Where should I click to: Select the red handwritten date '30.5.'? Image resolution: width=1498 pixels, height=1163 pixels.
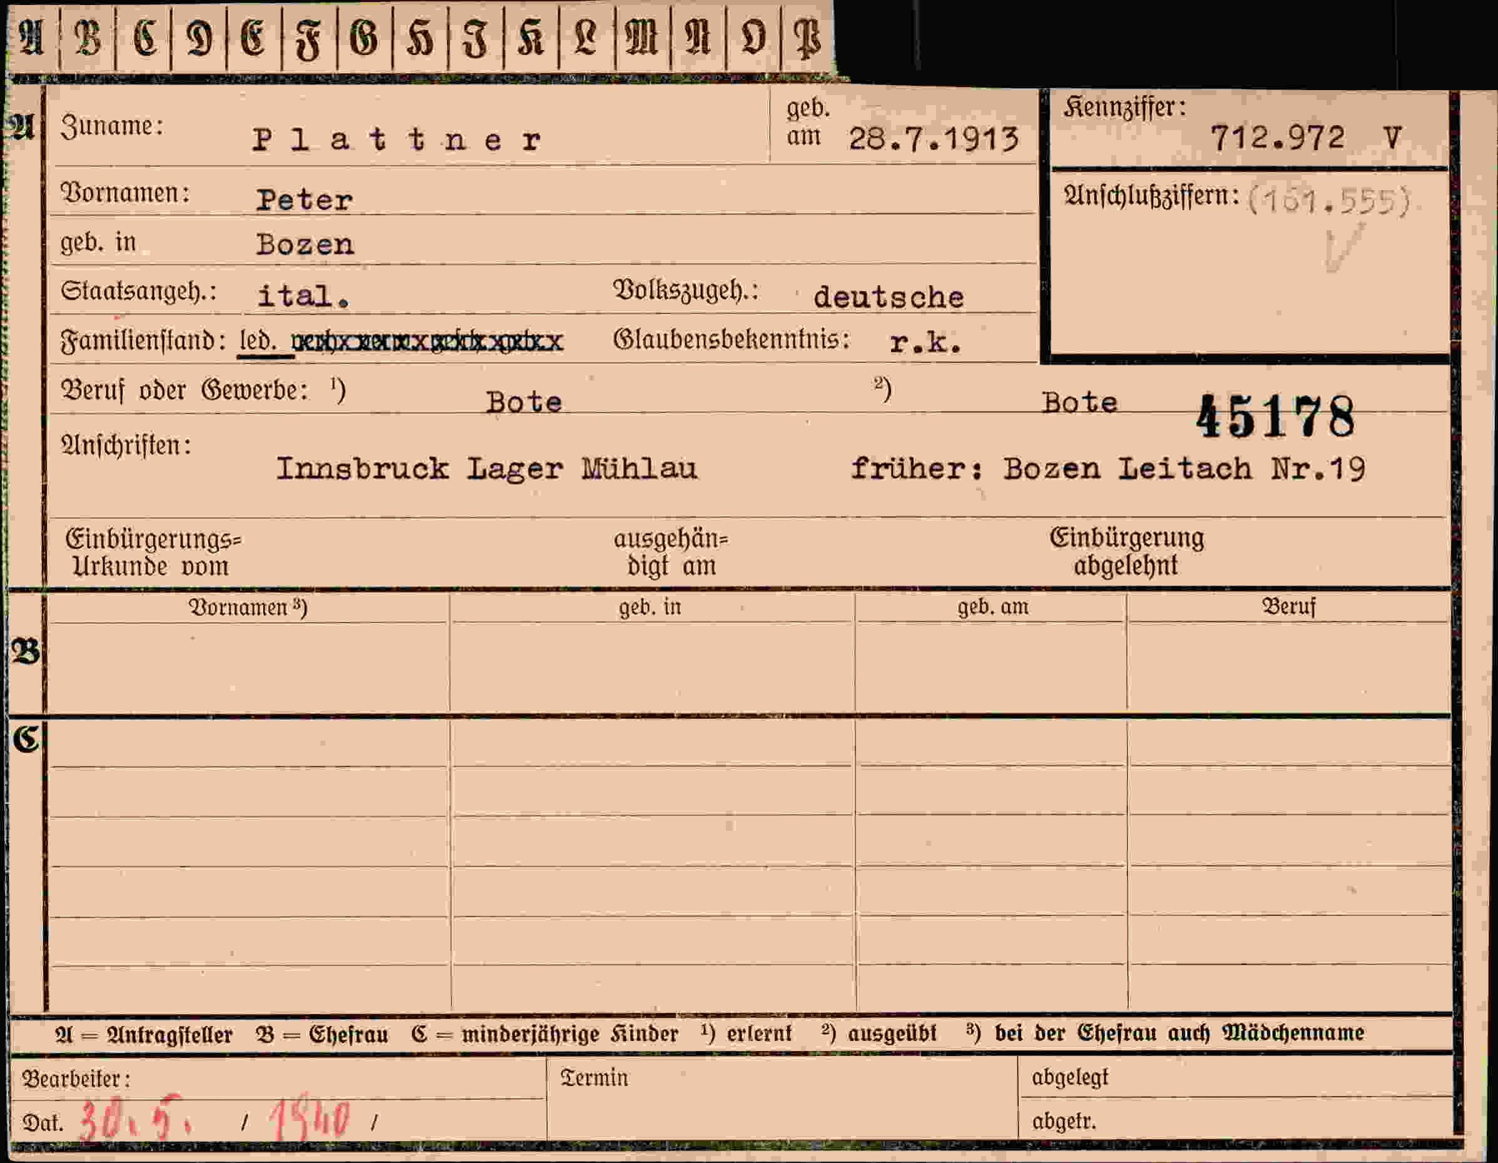135,1119
